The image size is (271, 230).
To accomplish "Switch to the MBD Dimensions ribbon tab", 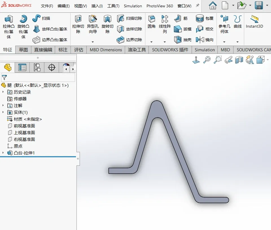I will (x=106, y=50).
